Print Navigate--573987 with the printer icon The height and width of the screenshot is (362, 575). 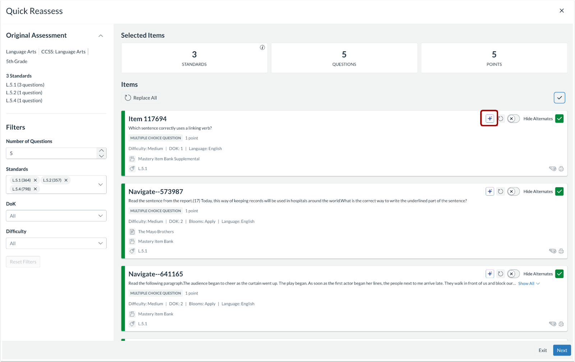(561, 251)
